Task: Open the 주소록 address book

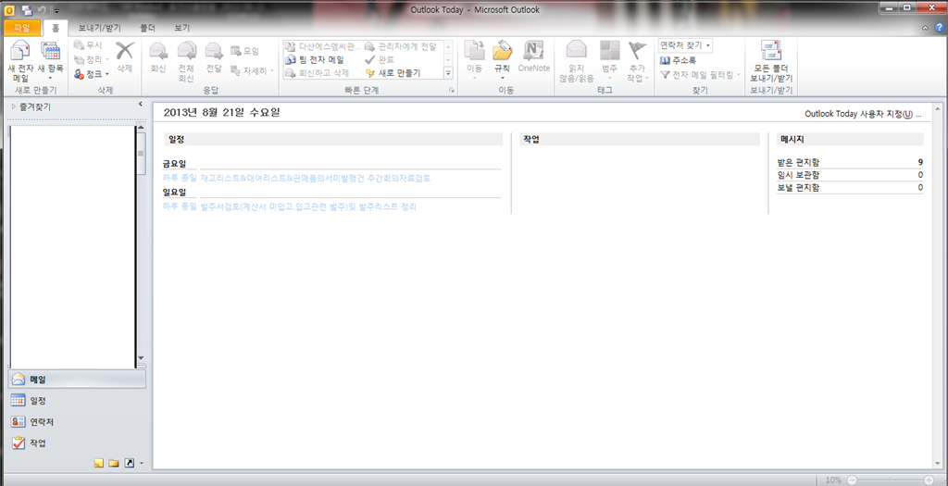Action: coord(678,60)
